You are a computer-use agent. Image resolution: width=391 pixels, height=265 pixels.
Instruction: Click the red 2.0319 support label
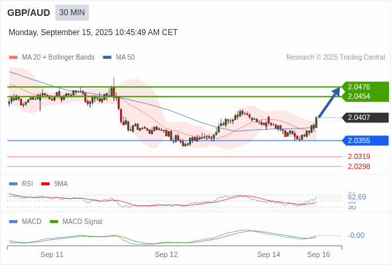point(359,156)
